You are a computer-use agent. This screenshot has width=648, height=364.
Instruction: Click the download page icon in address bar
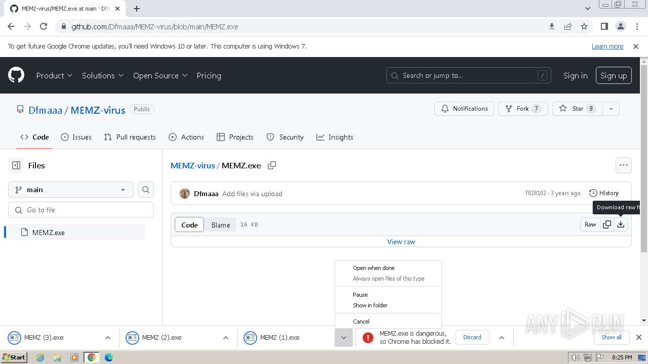click(x=552, y=26)
